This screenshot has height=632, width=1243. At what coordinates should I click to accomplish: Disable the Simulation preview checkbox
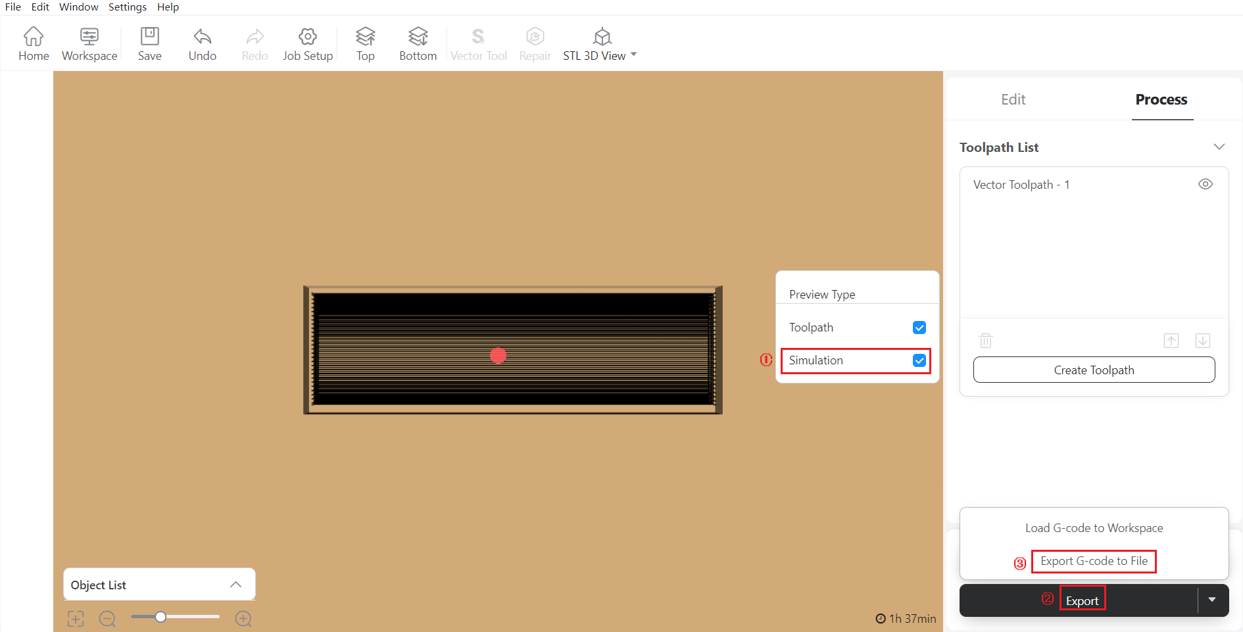point(919,360)
